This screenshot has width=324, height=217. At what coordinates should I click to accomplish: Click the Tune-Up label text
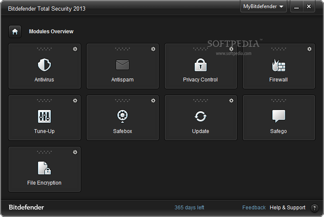pyautogui.click(x=44, y=131)
